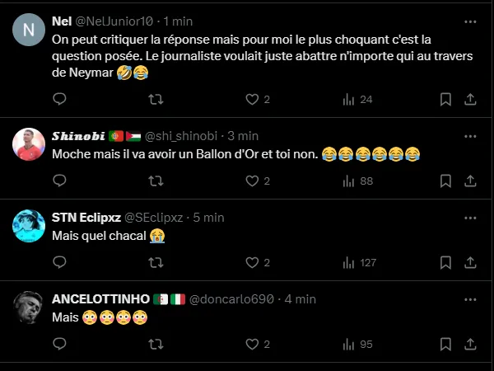Open STN Eclipxz's avatar

(29, 226)
